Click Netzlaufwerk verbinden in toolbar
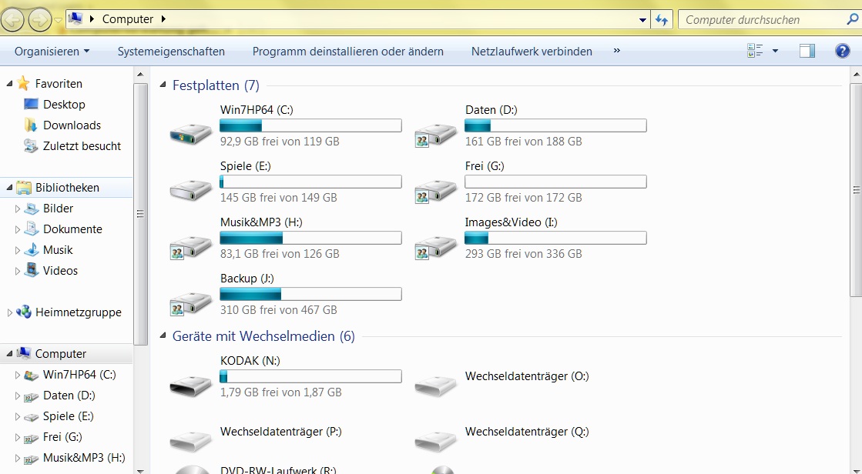This screenshot has height=474, width=862. pos(532,51)
